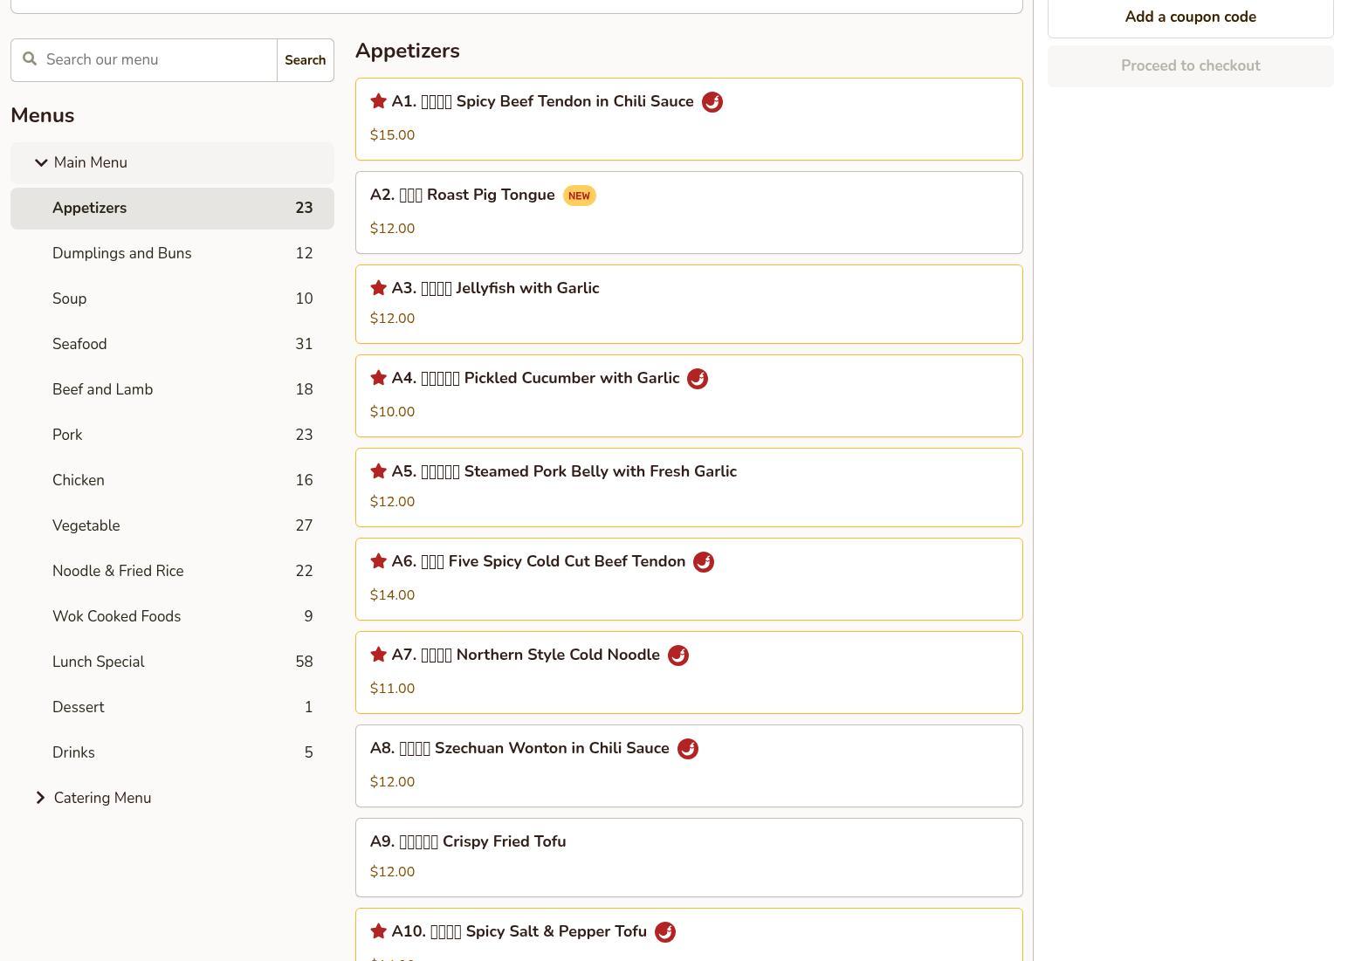Click the star icon on A3 Jellyfish with Garlic
Image resolution: width=1348 pixels, height=961 pixels.
[x=378, y=288]
